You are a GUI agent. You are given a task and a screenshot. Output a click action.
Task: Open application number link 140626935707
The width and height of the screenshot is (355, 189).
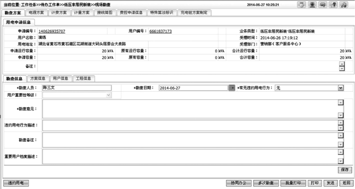pos(52,31)
